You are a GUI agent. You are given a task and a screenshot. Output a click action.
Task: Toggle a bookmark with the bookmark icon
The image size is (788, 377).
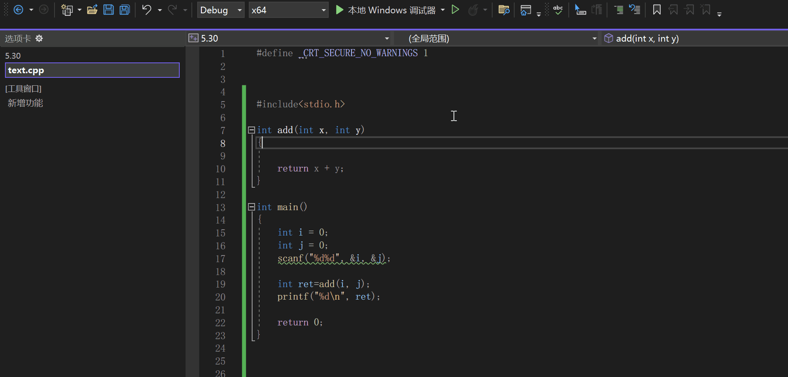click(657, 10)
